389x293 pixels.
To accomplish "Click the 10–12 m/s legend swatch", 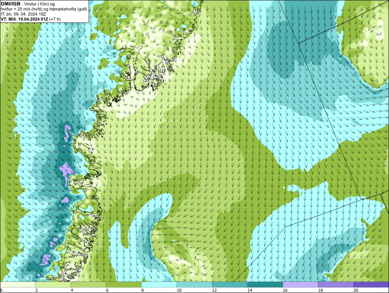I will click(x=194, y=284).
